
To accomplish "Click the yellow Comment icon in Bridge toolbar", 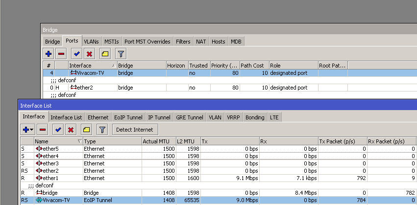I will pos(105,54).
